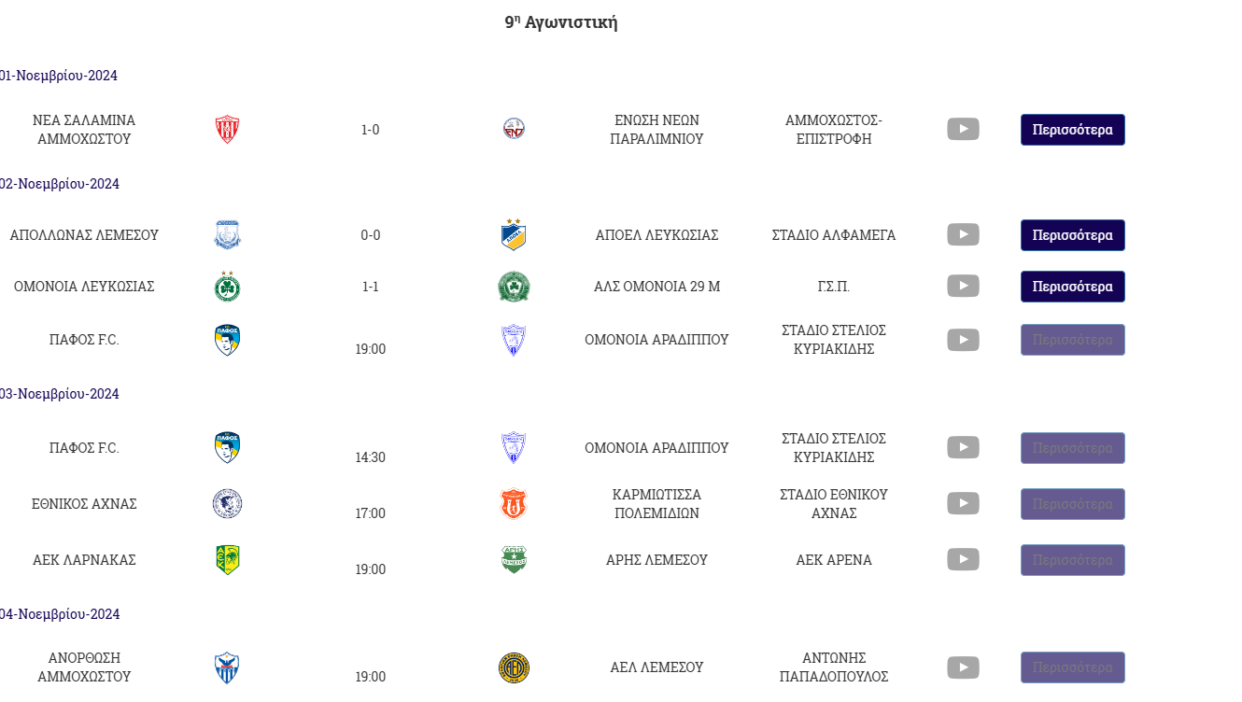The height and width of the screenshot is (702, 1242).
Task: Click the AEL Lemesou round yellow logo
Action: pos(514,667)
